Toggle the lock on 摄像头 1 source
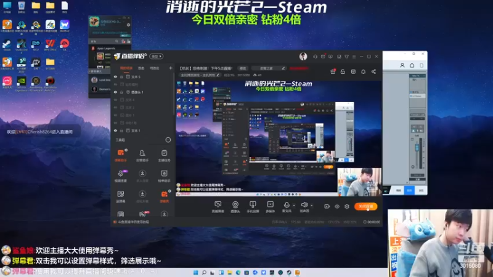The image size is (493, 277). coord(121,92)
